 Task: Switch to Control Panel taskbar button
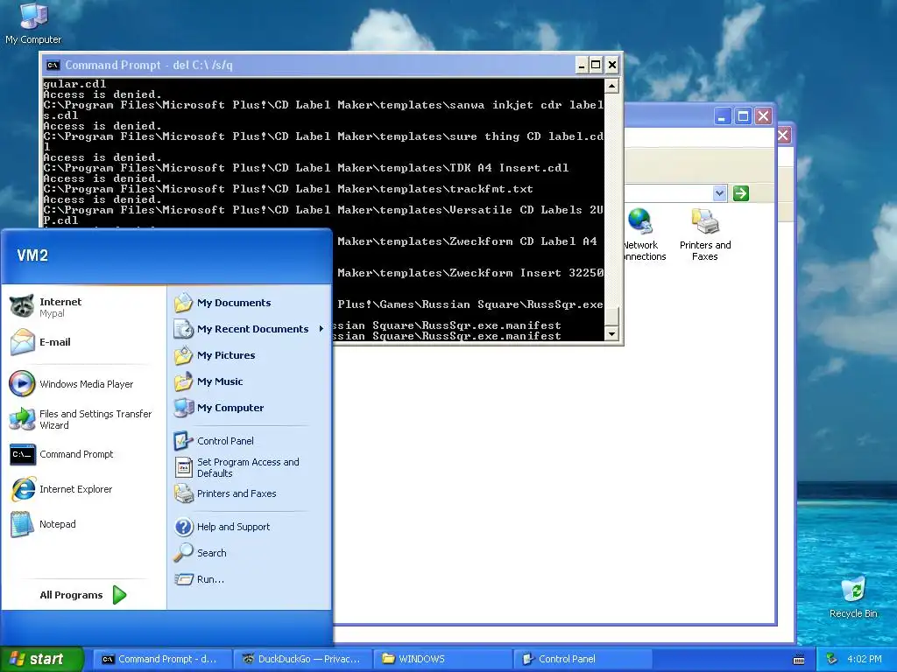583,659
